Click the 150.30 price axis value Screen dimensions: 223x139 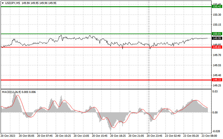(x=217, y=14)
